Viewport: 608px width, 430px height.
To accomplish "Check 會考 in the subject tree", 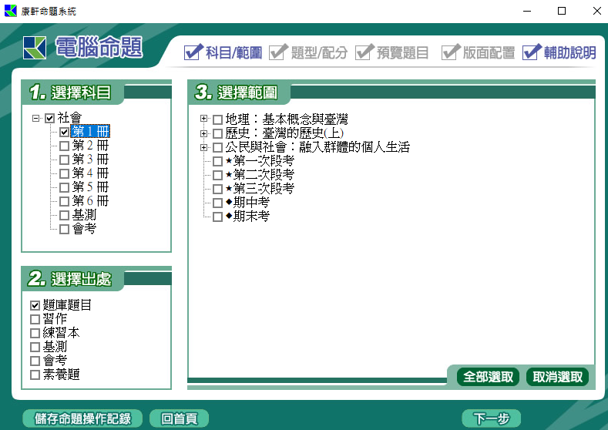I will point(65,229).
